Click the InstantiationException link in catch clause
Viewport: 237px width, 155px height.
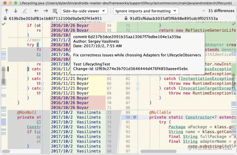click(x=207, y=78)
